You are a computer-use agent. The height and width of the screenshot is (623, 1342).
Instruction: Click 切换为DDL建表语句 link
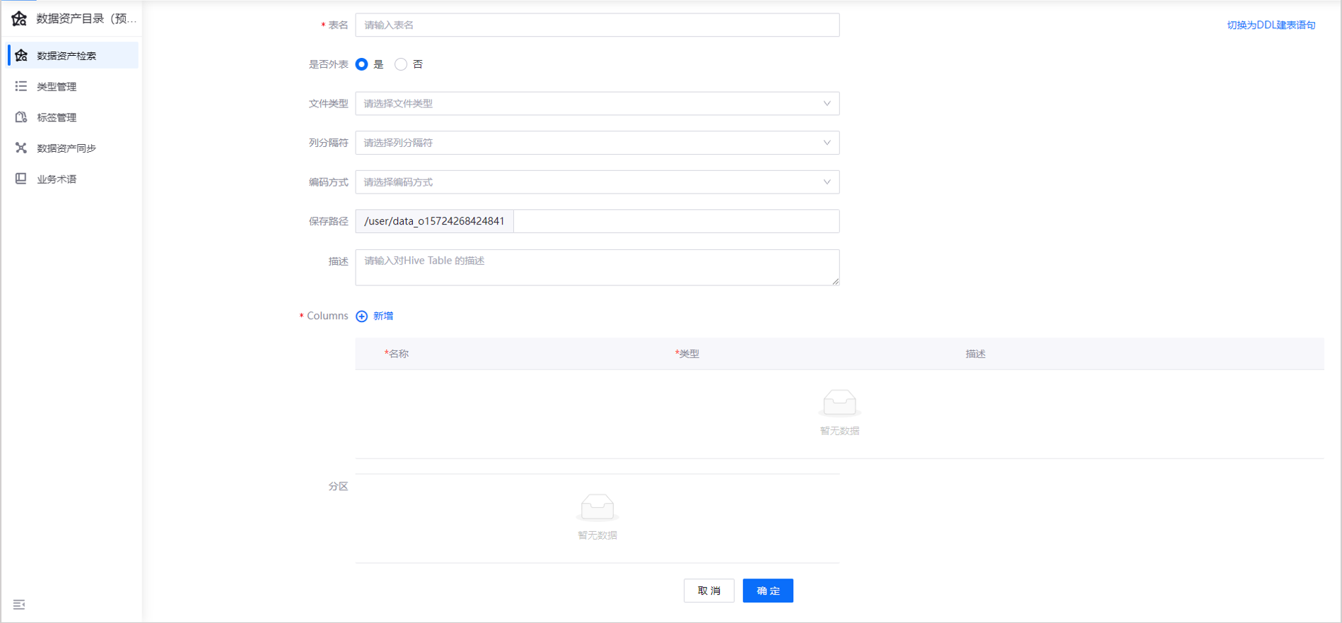[x=1271, y=25]
